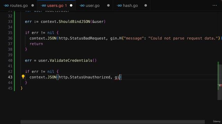222x124 pixels.
Task: Click line number 33 in the gutter
Action: 10,22
